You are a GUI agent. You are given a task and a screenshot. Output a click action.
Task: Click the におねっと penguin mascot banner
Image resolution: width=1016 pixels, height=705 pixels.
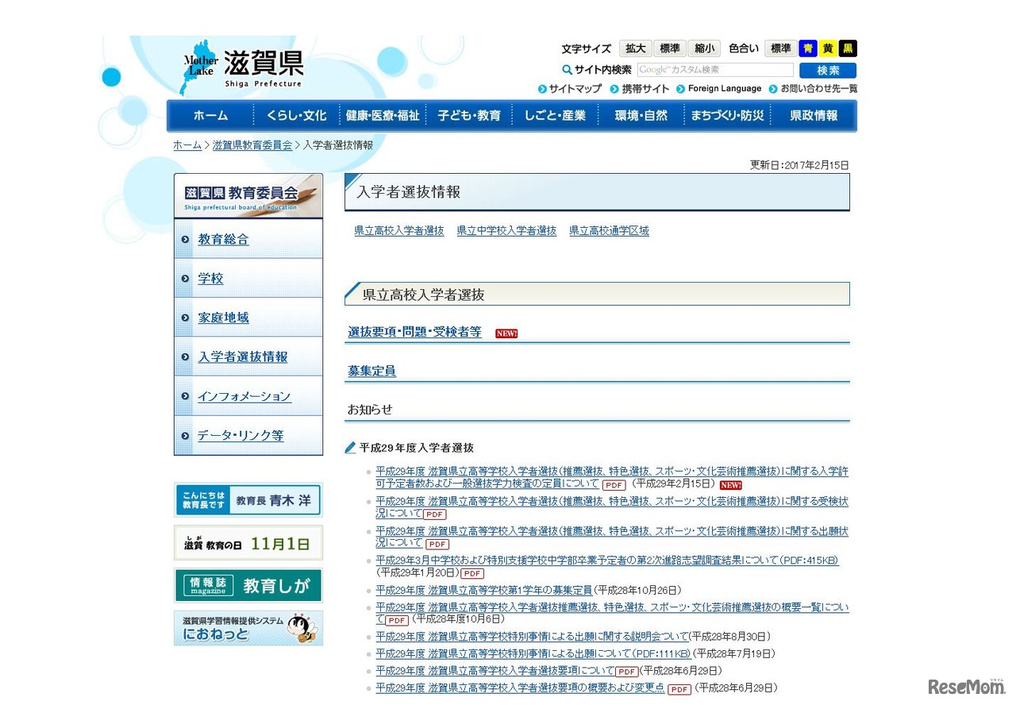click(x=248, y=628)
